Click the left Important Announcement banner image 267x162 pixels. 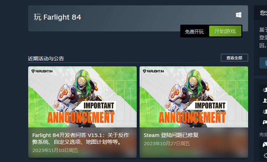(82, 97)
